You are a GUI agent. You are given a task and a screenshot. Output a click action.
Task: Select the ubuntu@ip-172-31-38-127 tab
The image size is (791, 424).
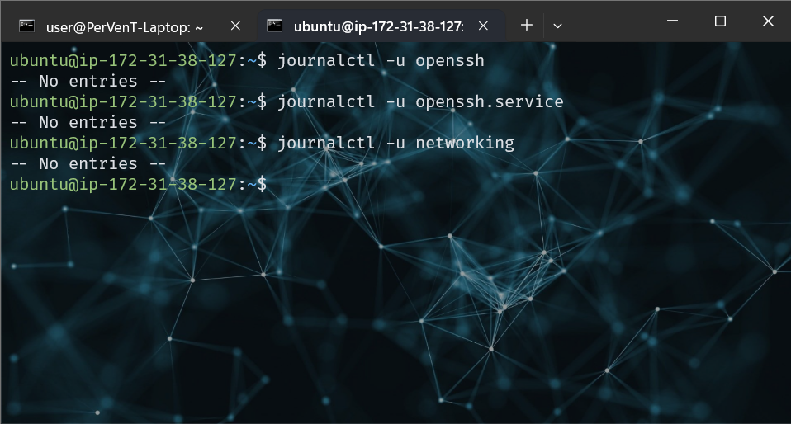(377, 26)
